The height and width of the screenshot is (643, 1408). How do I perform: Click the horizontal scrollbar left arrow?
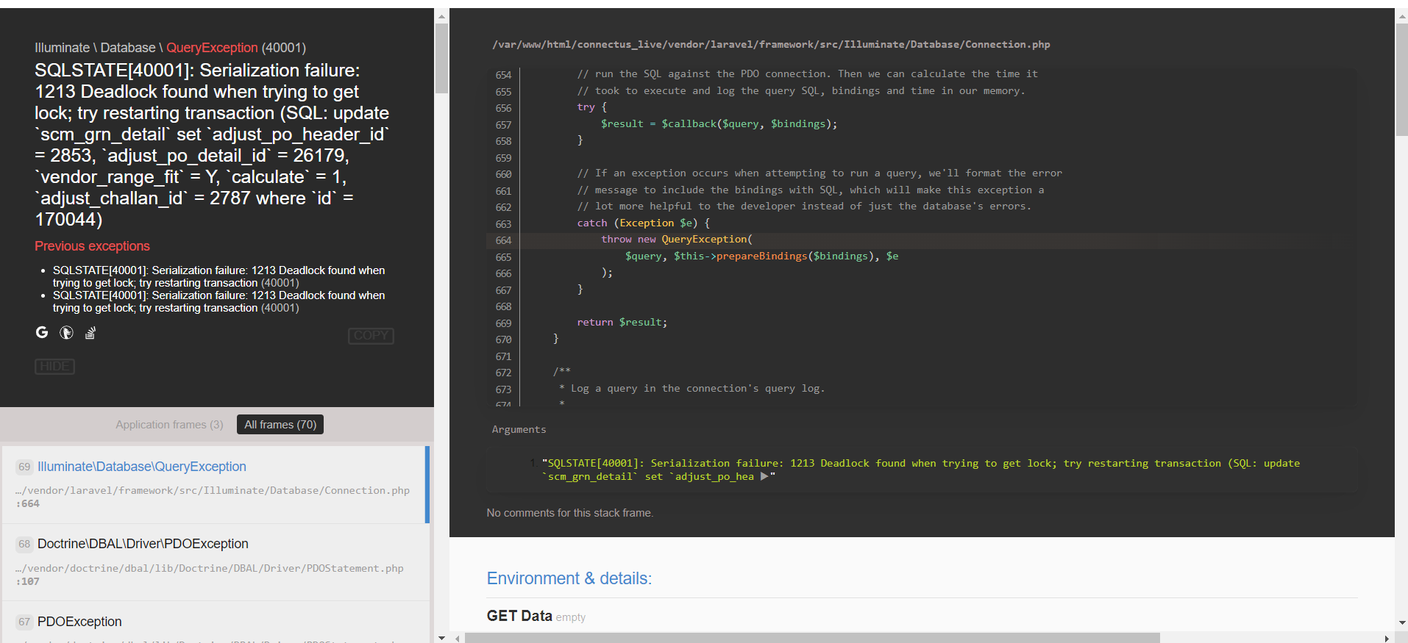(457, 638)
